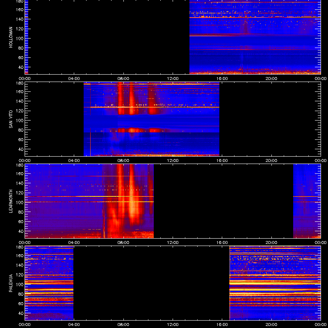Pick the 60 frequency label on San Vito axis
The image size is (328, 328).
click(x=21, y=140)
